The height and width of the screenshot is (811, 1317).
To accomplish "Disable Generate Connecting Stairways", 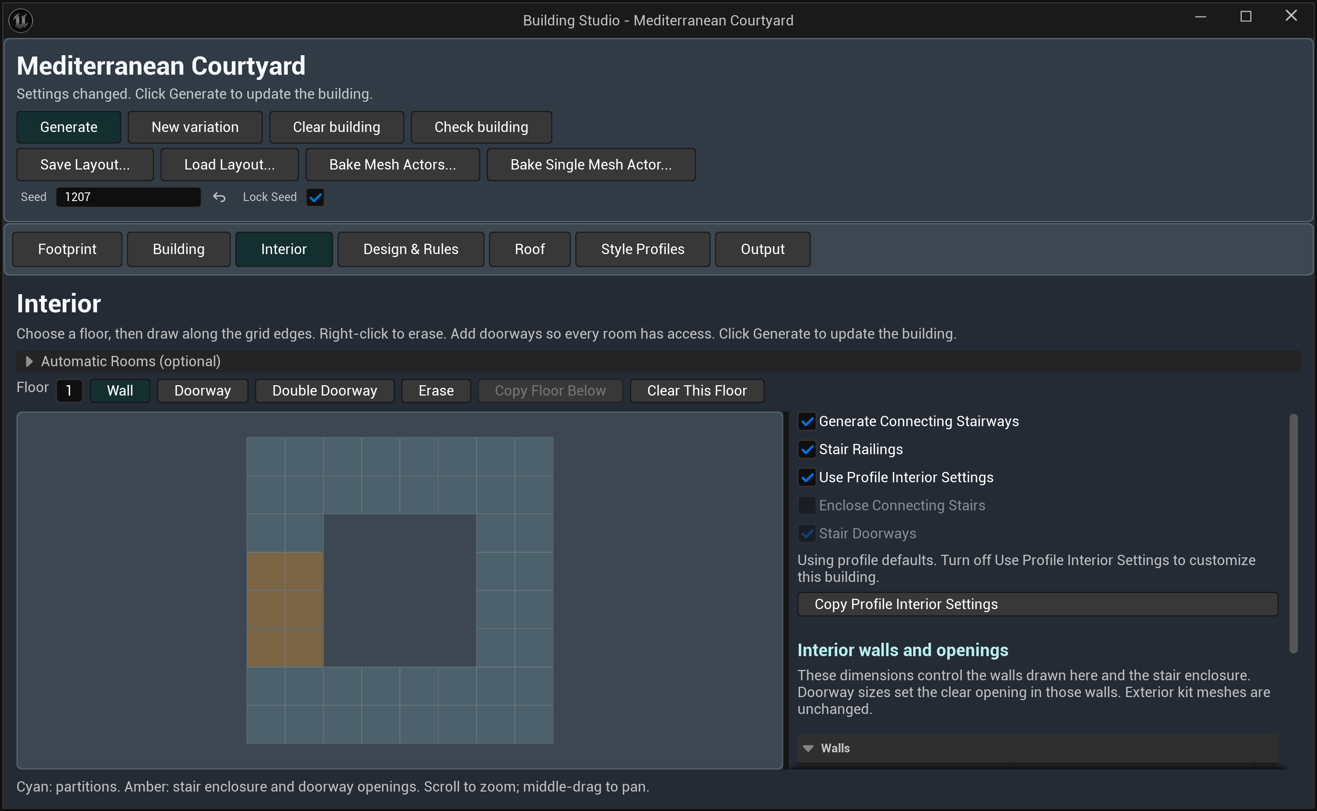I will tap(807, 421).
